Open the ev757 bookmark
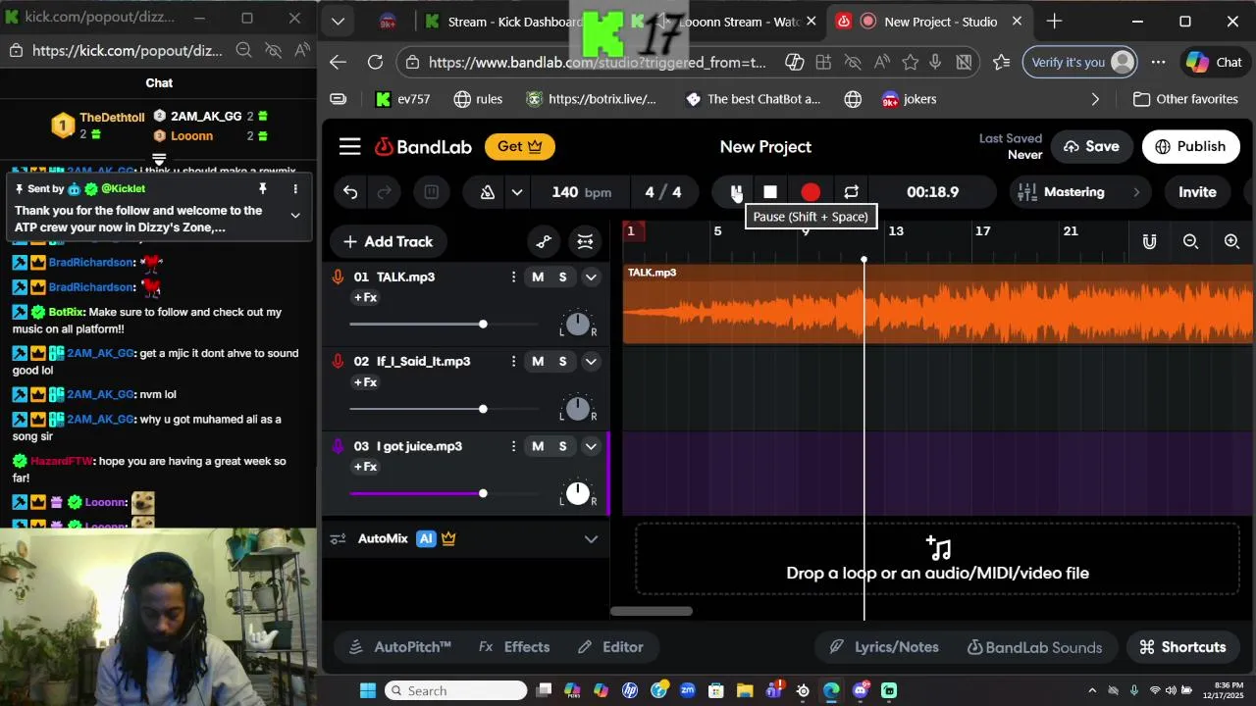The height and width of the screenshot is (706, 1256). [403, 99]
